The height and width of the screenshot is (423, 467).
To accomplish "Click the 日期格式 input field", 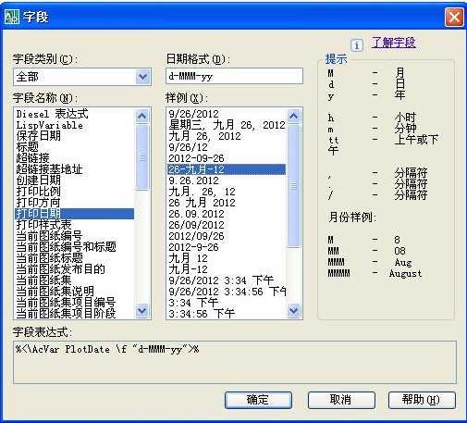I will 234,76.
